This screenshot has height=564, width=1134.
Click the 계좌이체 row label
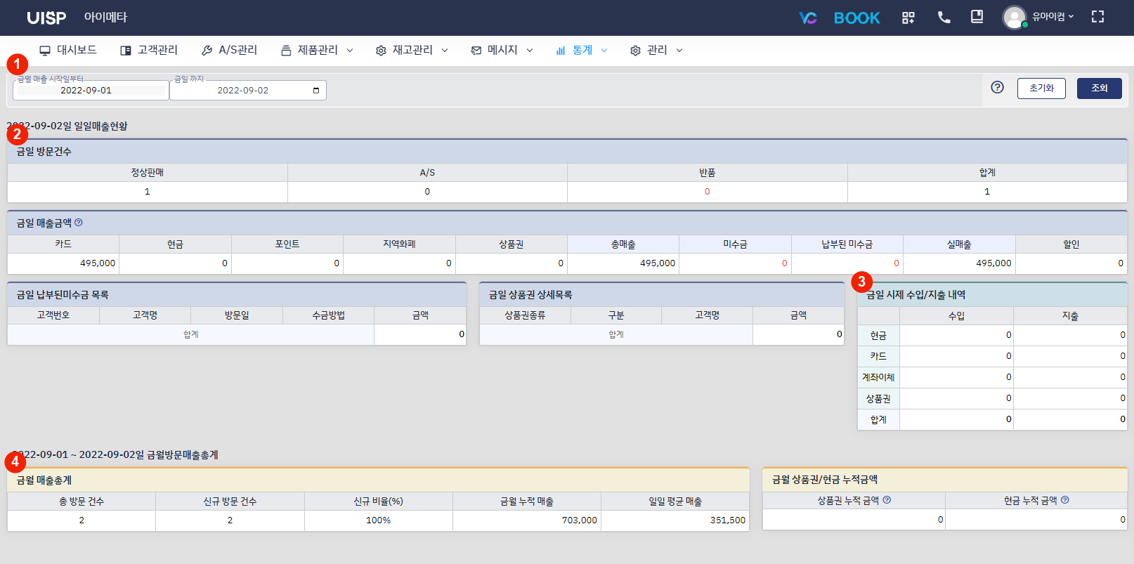click(878, 378)
